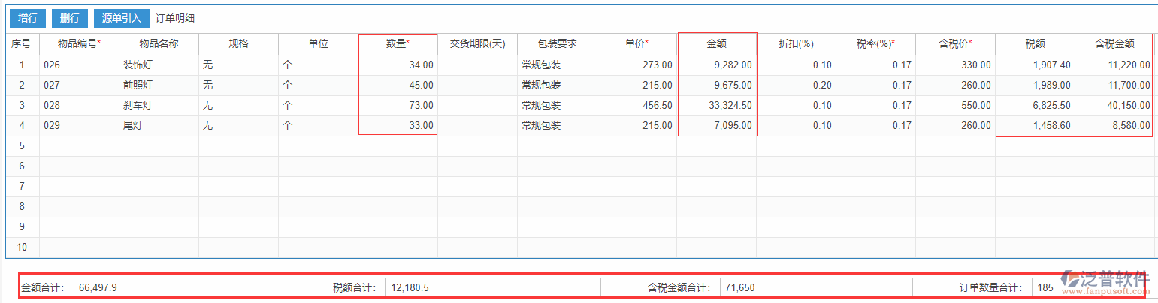Click tax-inclusive price 550.00
Screen dimensions: 1158x303
pyautogui.click(x=955, y=106)
